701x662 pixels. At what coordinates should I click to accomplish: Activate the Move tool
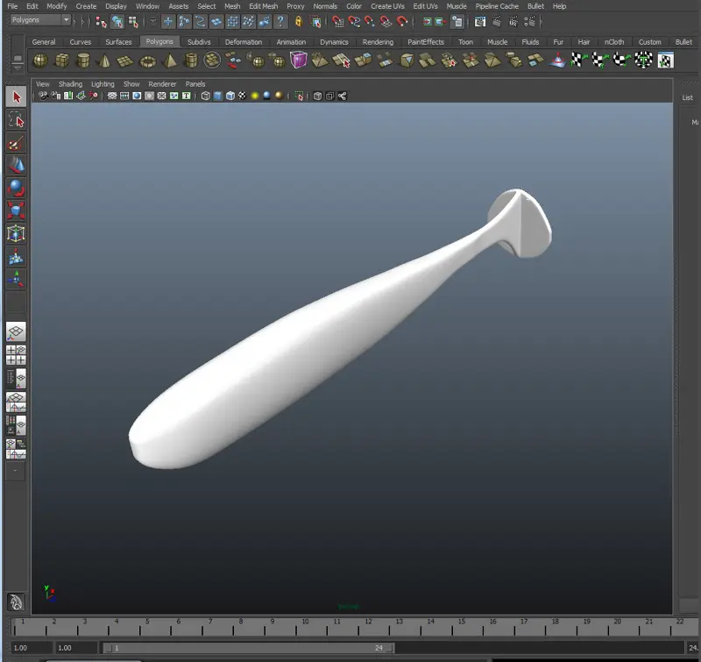(16, 165)
